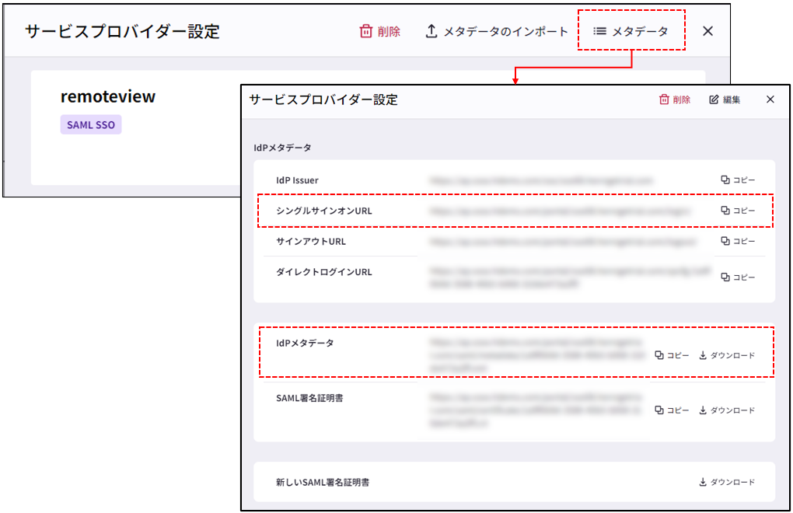Copy the SAML署名証明書 URL
The width and height of the screenshot is (793, 513).
click(672, 410)
